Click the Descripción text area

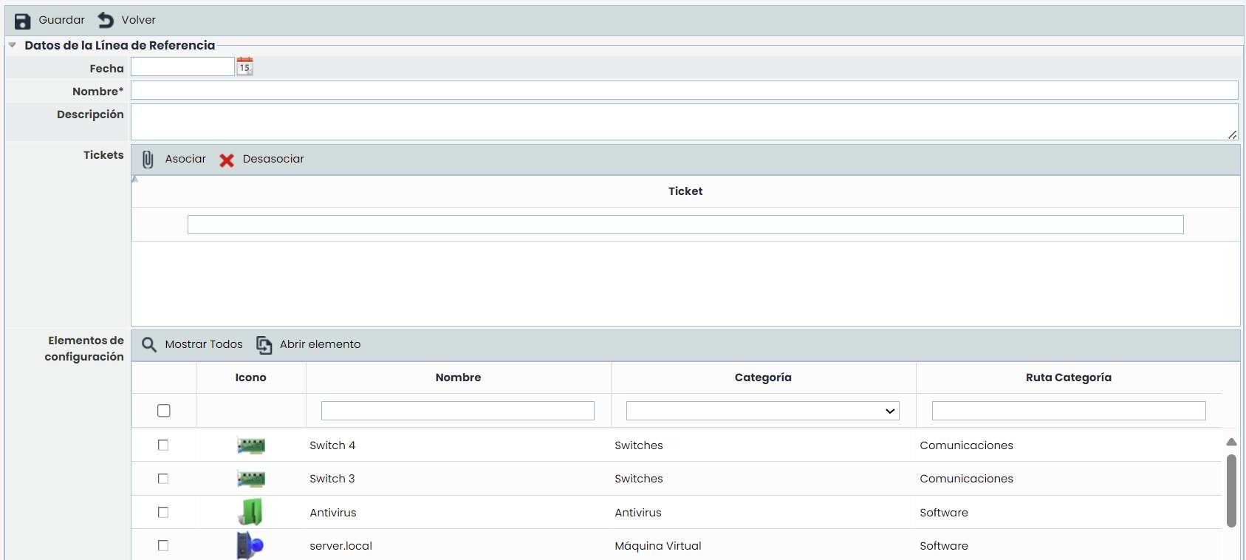pyautogui.click(x=684, y=122)
